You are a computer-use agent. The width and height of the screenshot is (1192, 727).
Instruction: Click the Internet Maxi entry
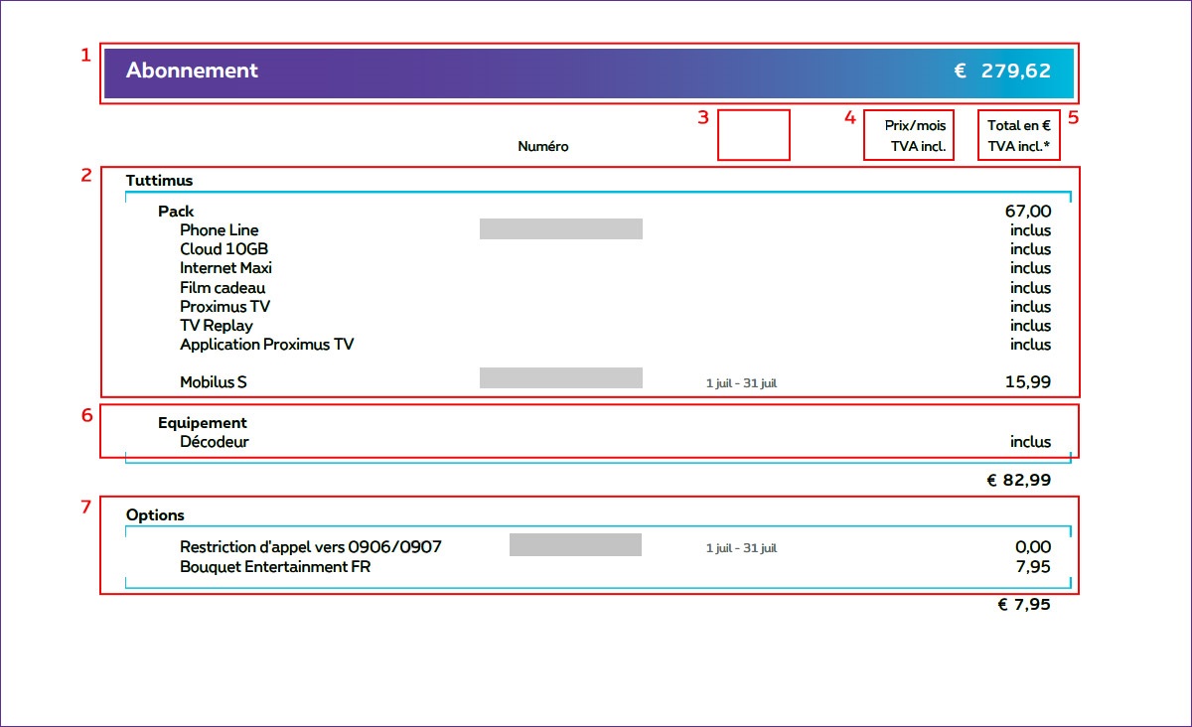(225, 268)
